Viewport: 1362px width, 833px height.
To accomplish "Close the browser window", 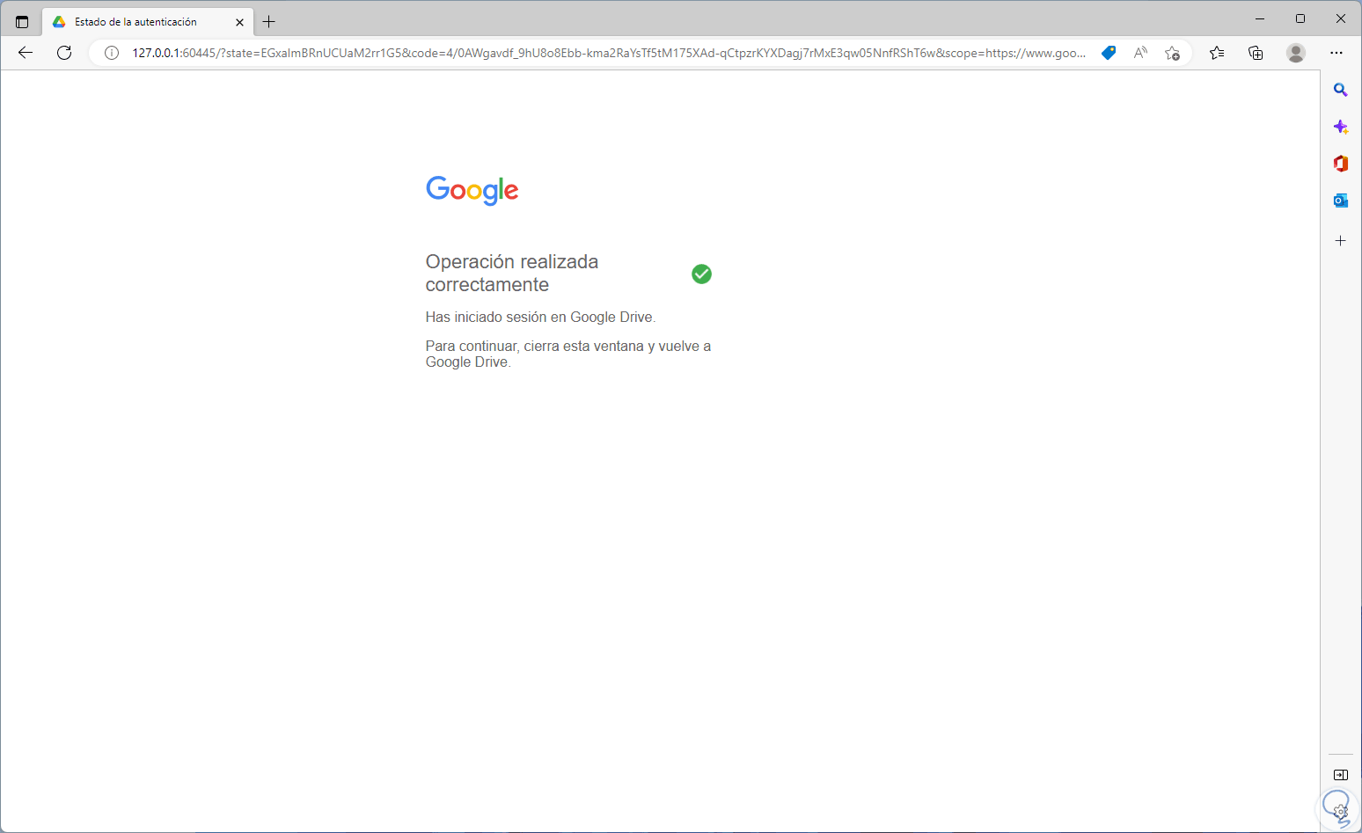I will point(1341,18).
